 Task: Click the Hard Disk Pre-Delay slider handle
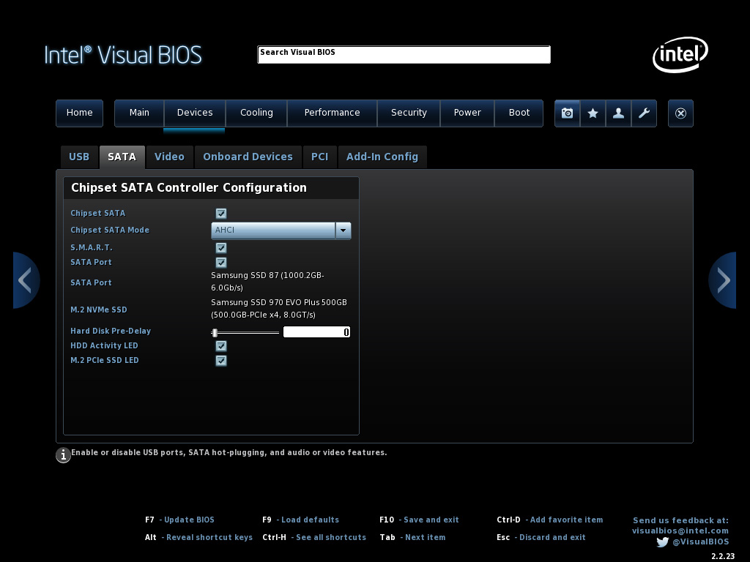(x=215, y=333)
